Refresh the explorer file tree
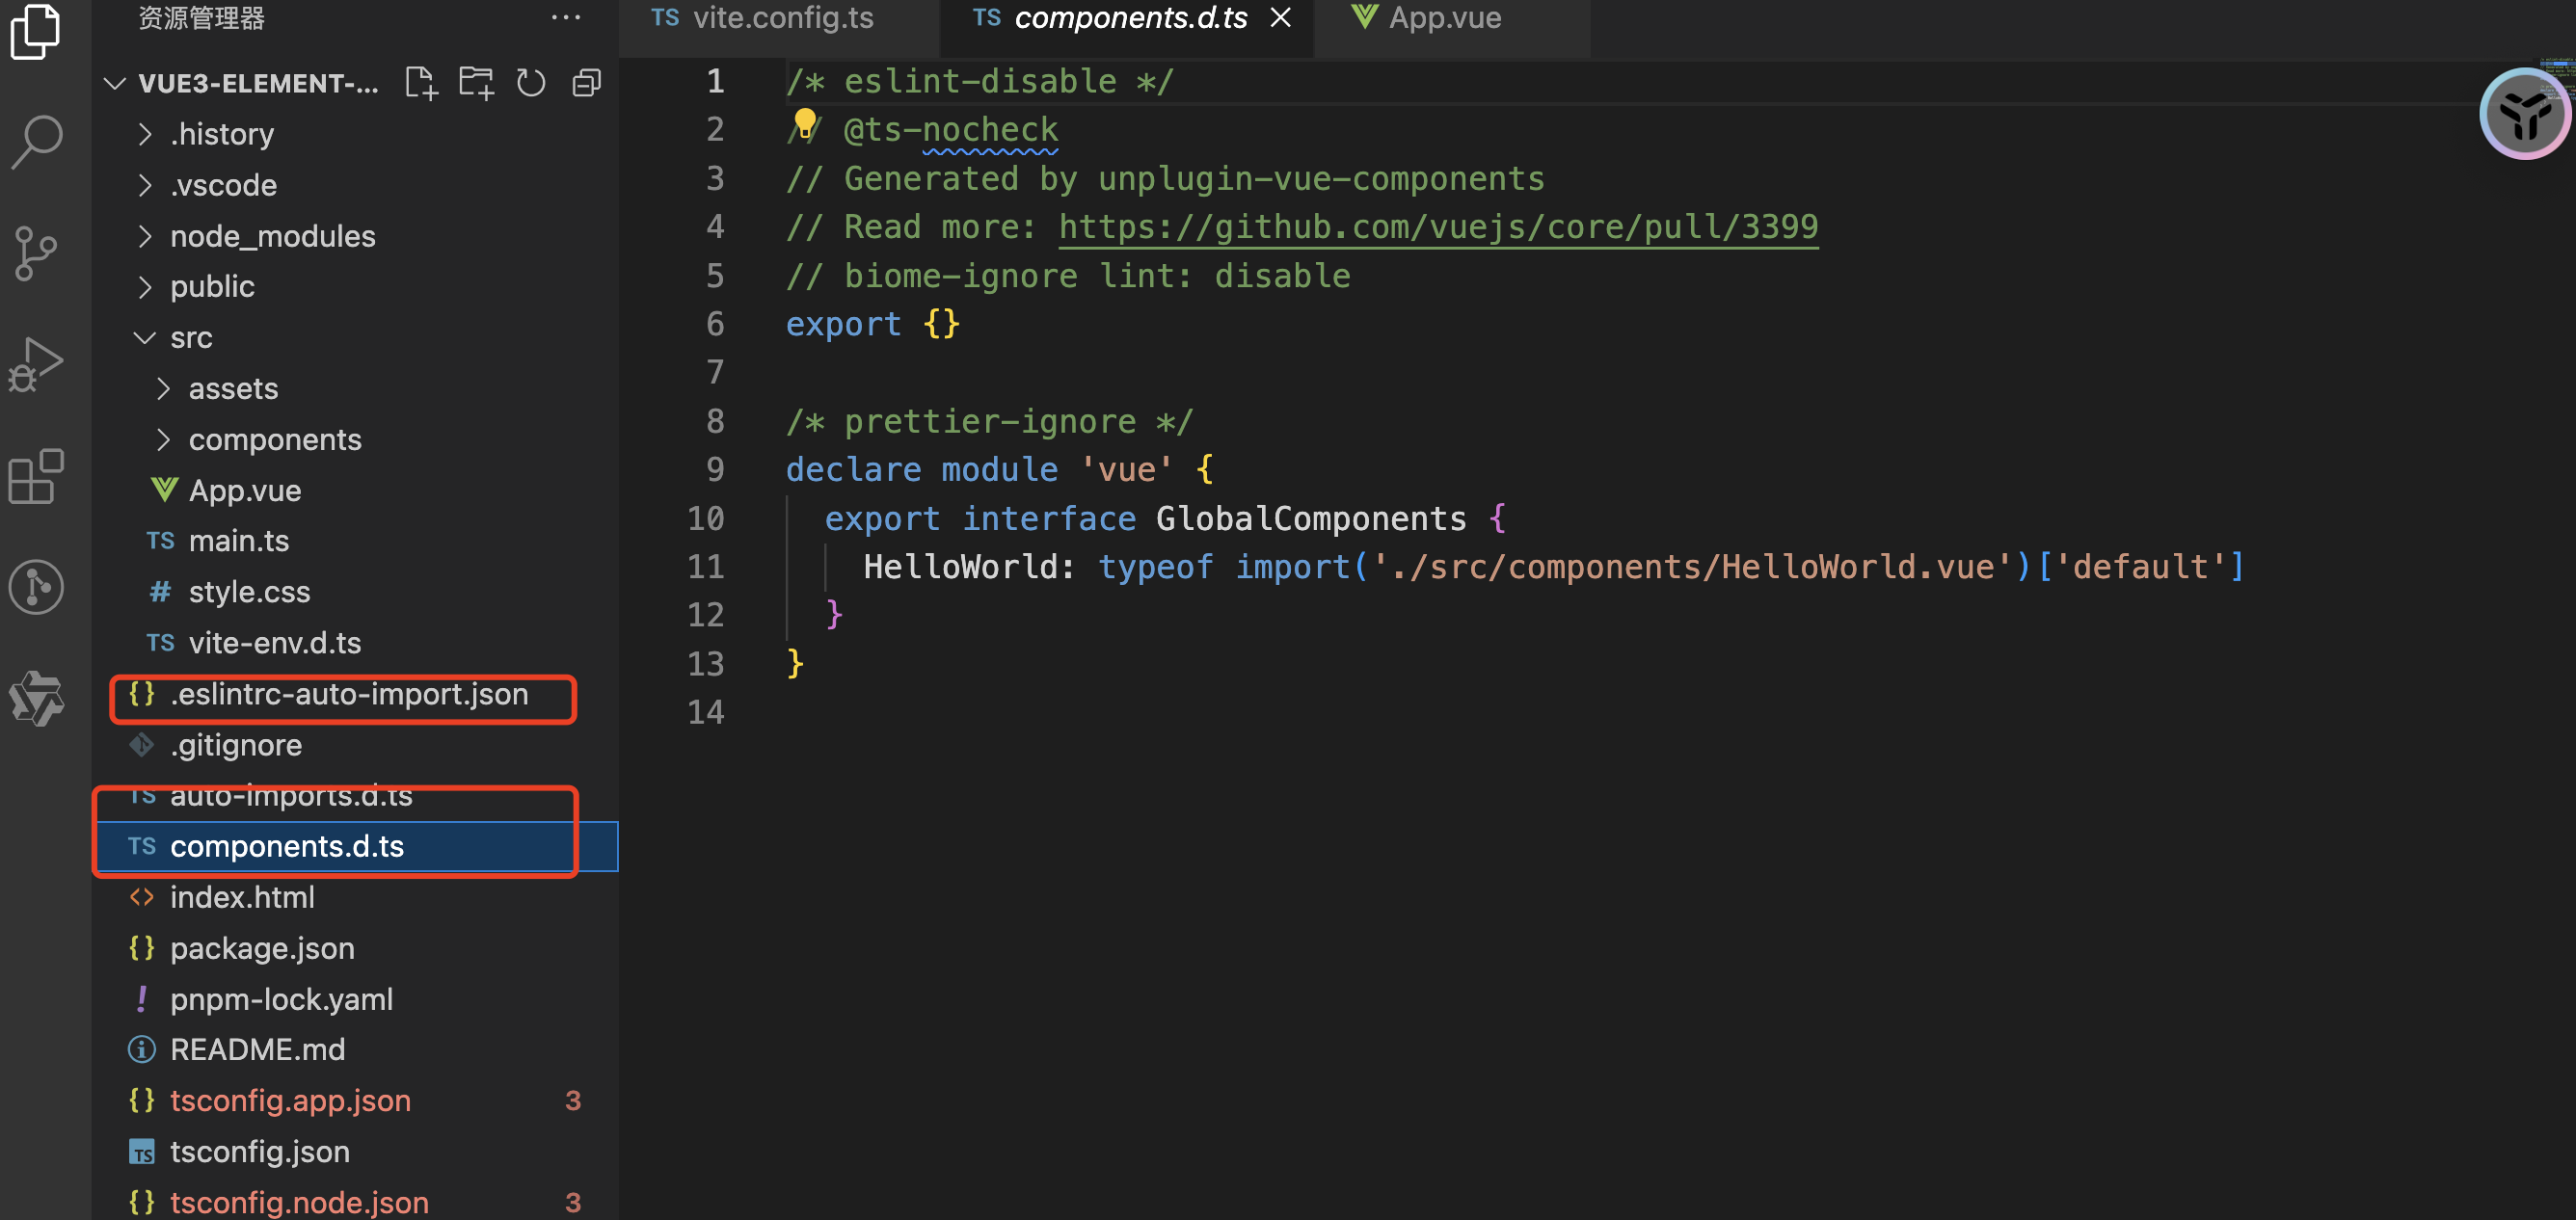 (531, 83)
